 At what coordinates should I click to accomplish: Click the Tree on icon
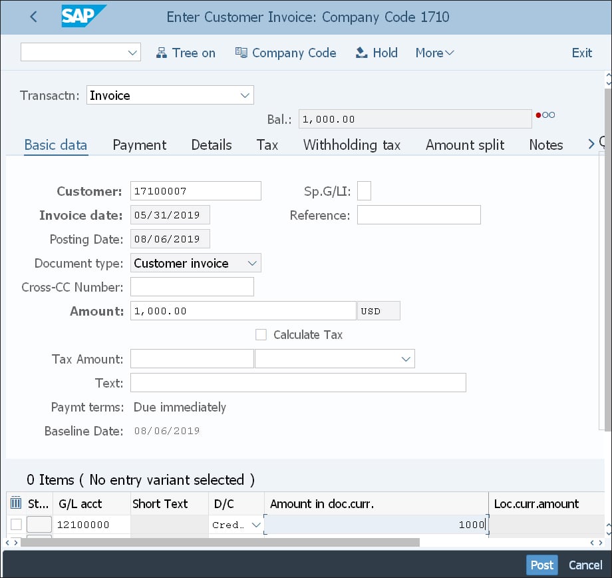click(x=161, y=53)
